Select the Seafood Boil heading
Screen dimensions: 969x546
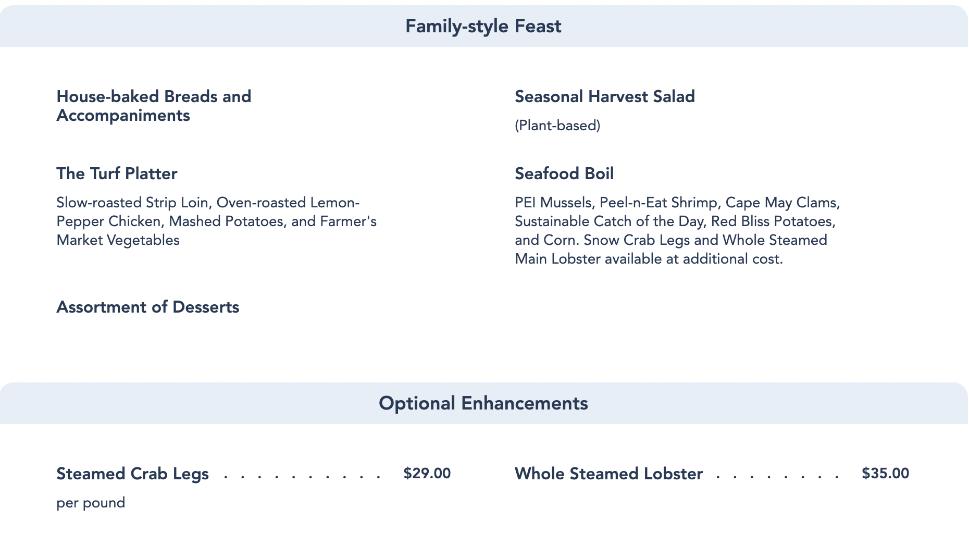point(564,173)
